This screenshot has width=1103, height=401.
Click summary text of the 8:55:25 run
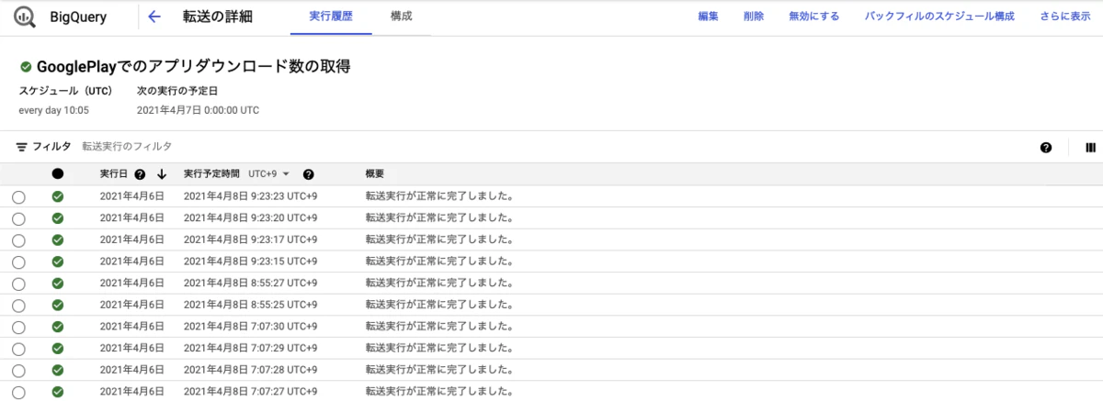[x=439, y=306]
